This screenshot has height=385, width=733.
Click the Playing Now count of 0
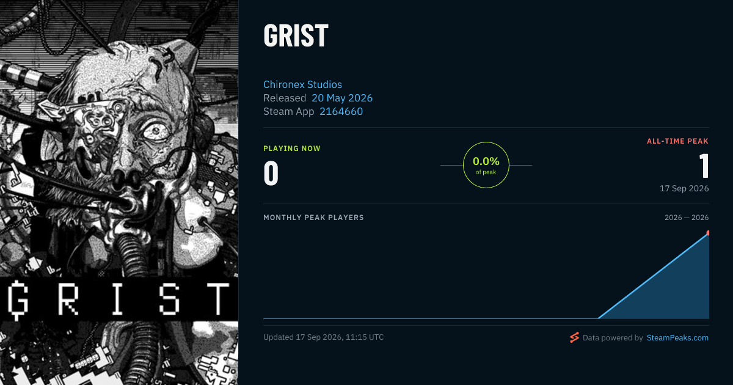tap(271, 173)
